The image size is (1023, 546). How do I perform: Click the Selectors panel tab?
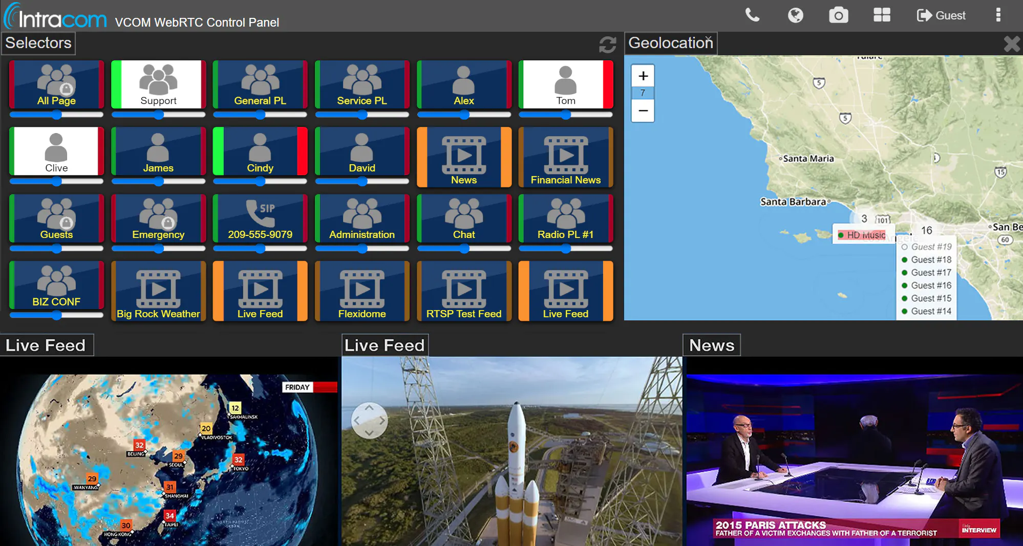pos(38,43)
